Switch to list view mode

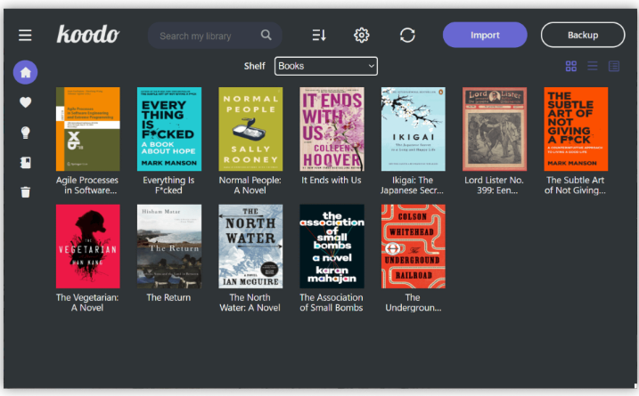tap(593, 66)
